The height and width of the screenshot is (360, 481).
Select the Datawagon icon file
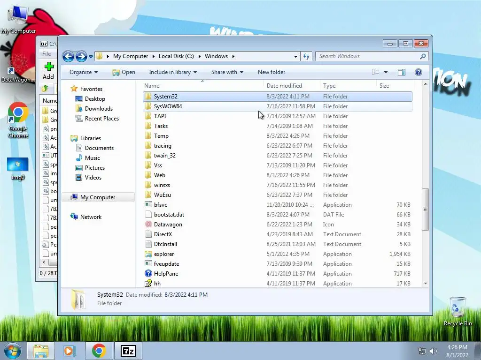[148, 225]
